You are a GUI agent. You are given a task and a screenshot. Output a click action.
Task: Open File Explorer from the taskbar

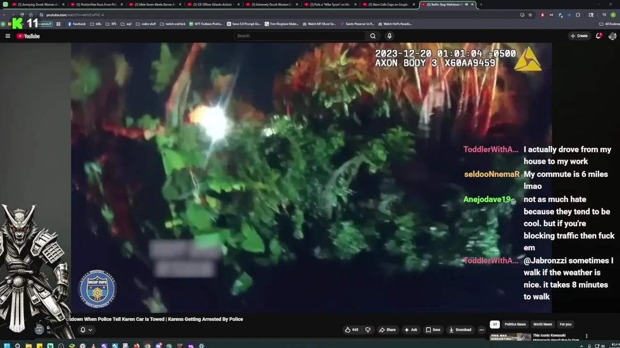[29, 346]
